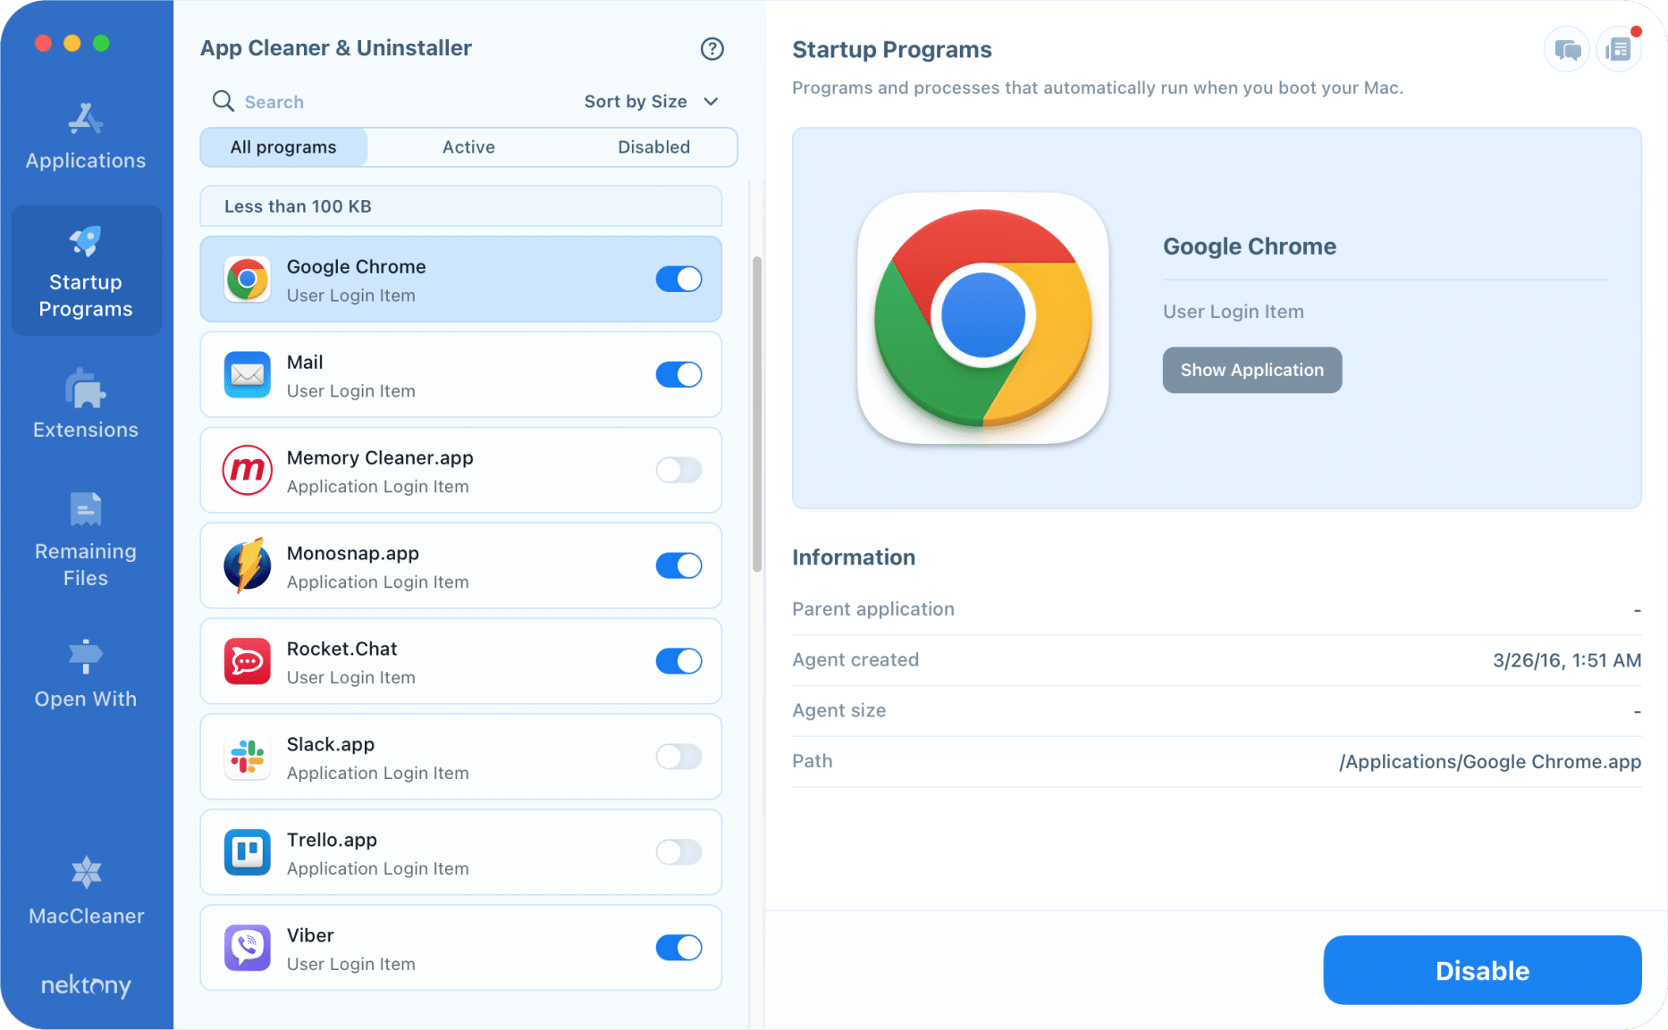Click the 3/26/16, 1:51 AM date value
The height and width of the screenshot is (1030, 1668).
pos(1567,660)
